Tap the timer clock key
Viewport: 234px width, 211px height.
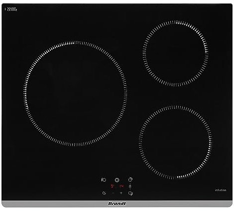(104, 193)
